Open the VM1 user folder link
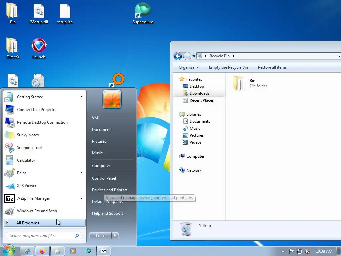Viewport: 341px width, 256px height. click(x=96, y=118)
